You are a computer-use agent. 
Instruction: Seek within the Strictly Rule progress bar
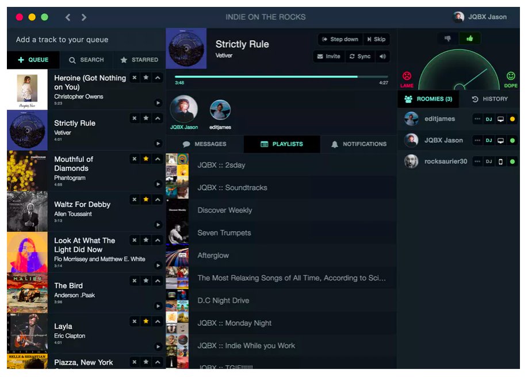click(281, 77)
